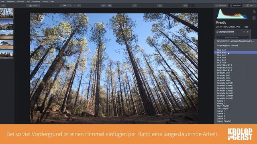Toggle the eye quick preview icon
The width and height of the screenshot is (257, 144).
pyautogui.click(x=103, y=6)
